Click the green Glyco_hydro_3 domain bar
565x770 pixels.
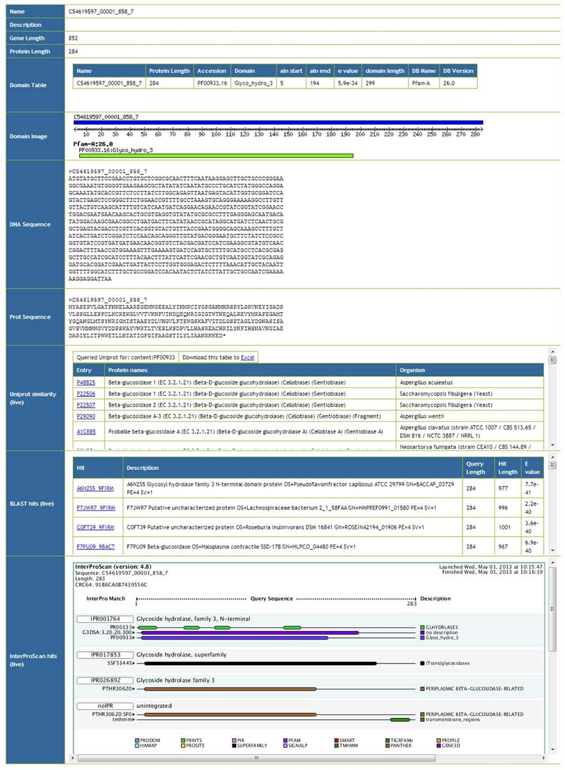click(216, 155)
